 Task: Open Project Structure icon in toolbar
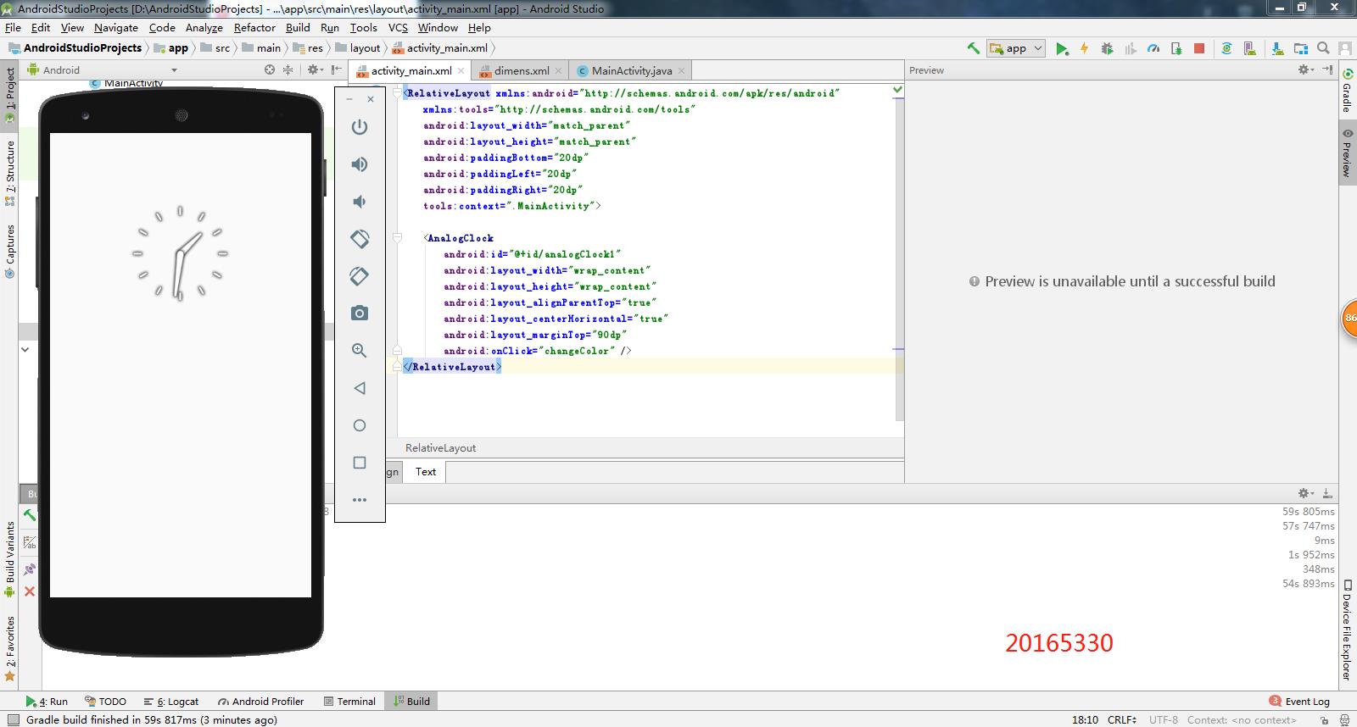(x=1300, y=48)
